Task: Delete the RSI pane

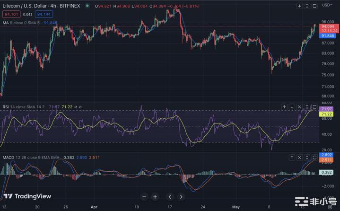Action: [x=300, y=107]
